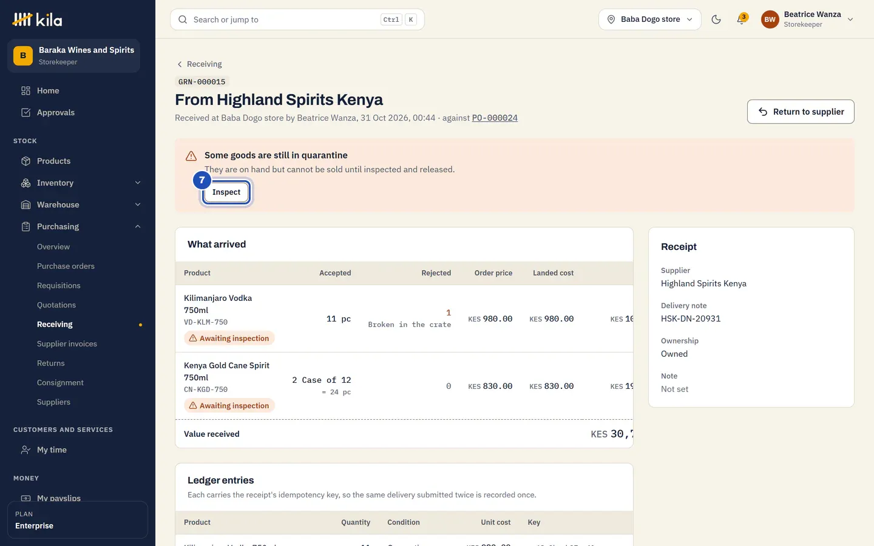Expand the Inventory submenu chevron

tap(138, 183)
